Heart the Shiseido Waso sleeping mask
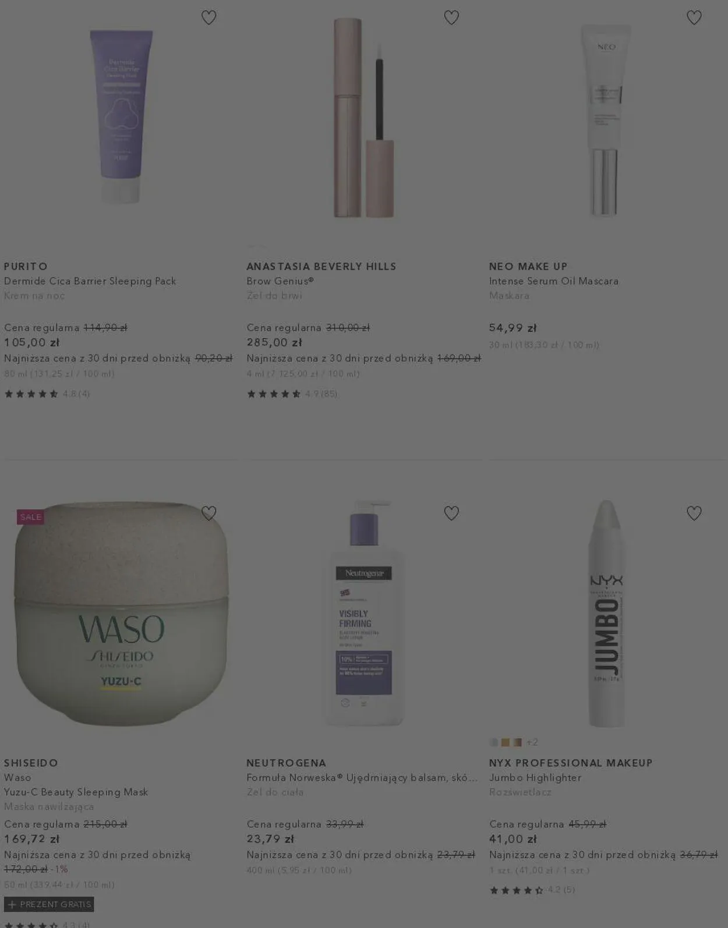This screenshot has width=728, height=928. point(208,513)
